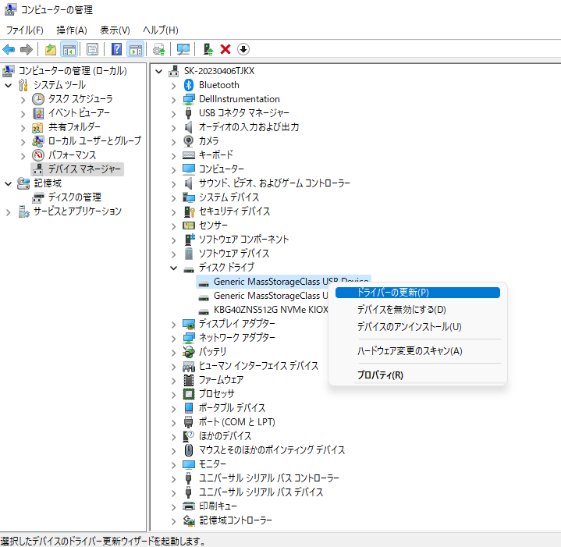Click the blue Back arrow in toolbar
561x547 pixels.
(x=9, y=49)
